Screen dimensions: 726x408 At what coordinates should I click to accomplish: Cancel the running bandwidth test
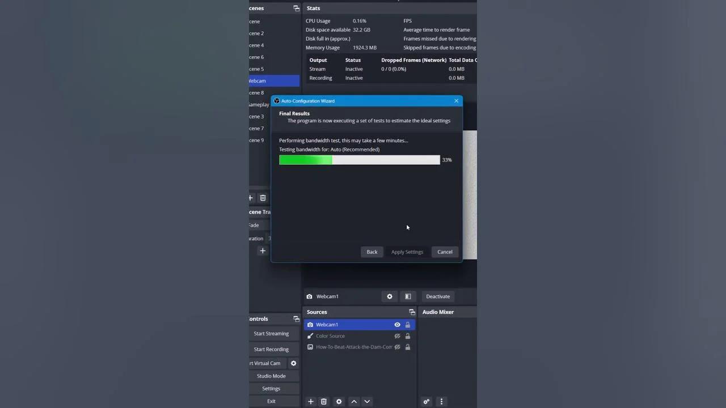point(445,252)
